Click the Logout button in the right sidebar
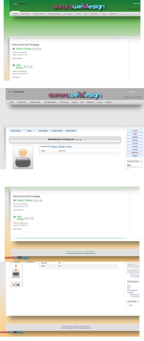This screenshot has height=341, width=144. (x=135, y=156)
